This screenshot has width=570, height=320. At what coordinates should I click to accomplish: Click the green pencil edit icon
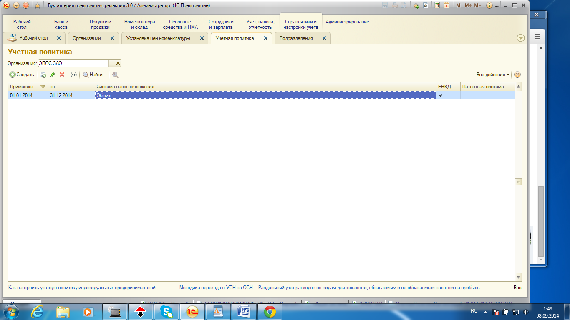point(52,75)
